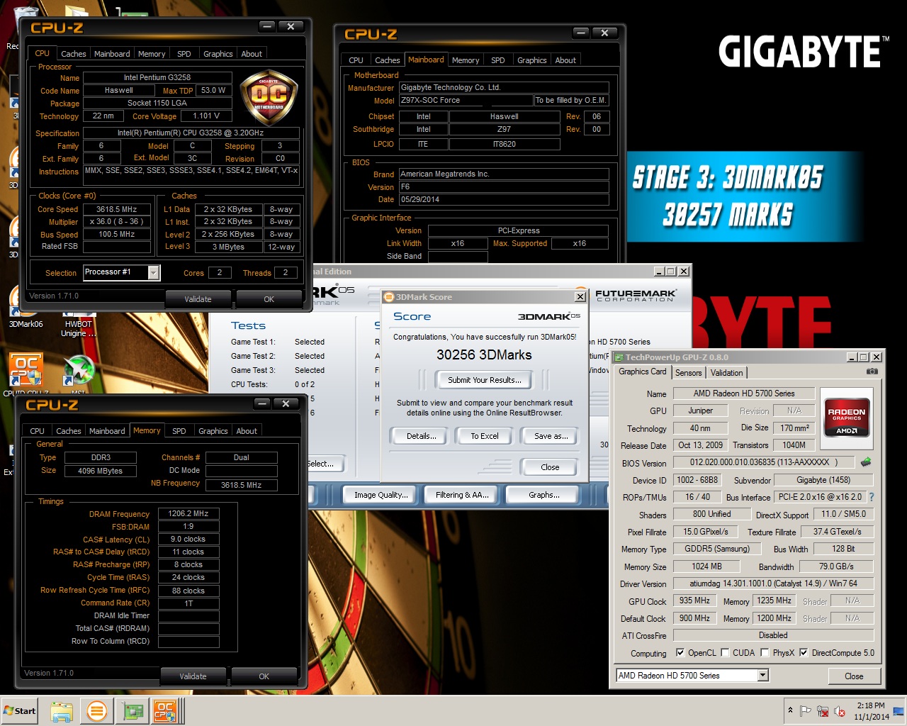Open About tab in the CPU-Z CPU window

click(x=252, y=54)
